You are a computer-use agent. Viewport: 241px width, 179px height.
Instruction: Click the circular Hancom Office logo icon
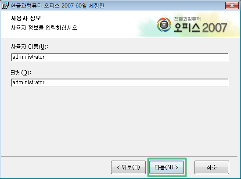164,25
